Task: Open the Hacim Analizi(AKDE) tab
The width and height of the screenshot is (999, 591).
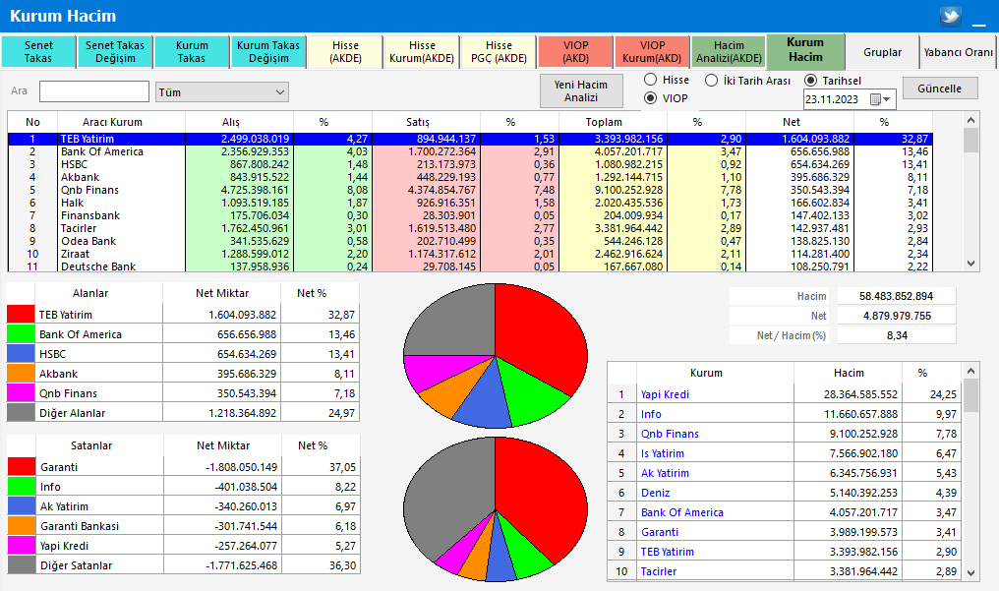Action: click(x=729, y=51)
